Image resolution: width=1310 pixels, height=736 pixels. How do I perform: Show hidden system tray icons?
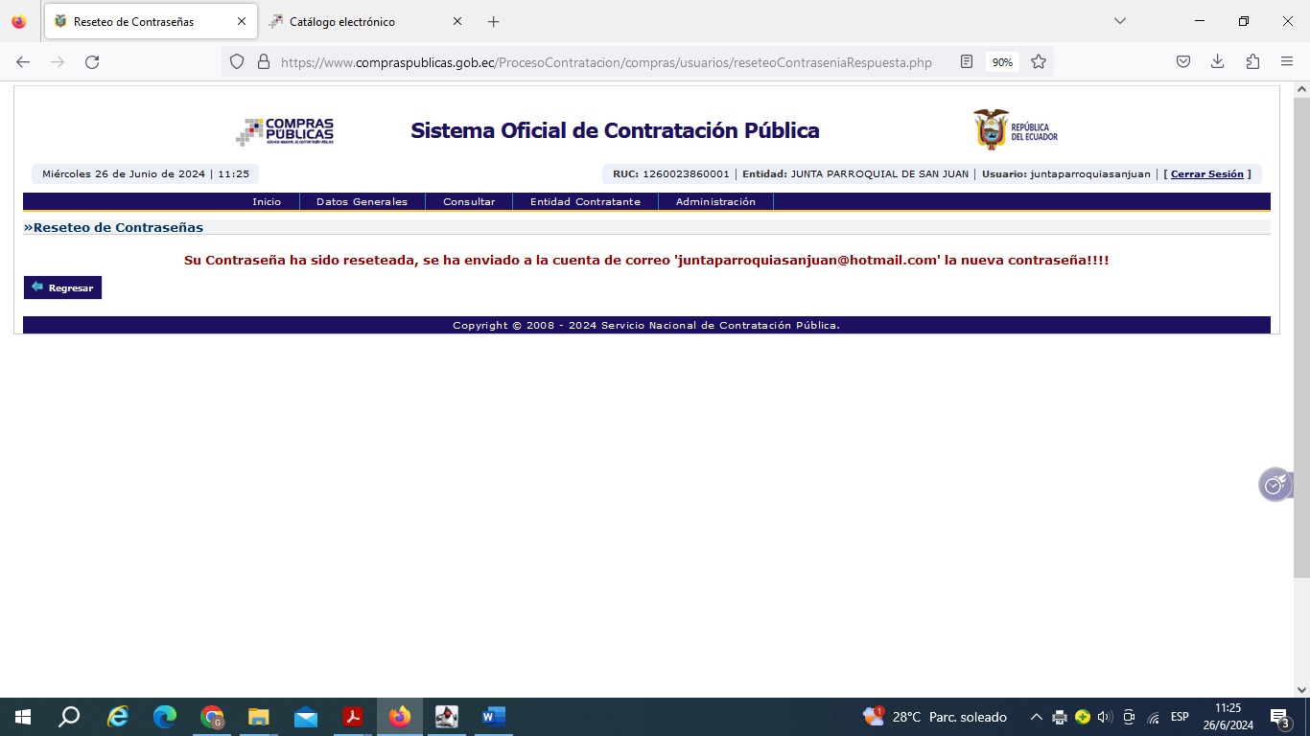point(1036,717)
